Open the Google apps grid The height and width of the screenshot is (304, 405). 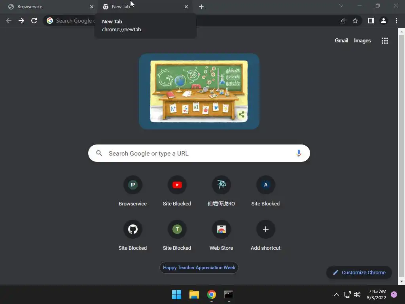coord(385,41)
